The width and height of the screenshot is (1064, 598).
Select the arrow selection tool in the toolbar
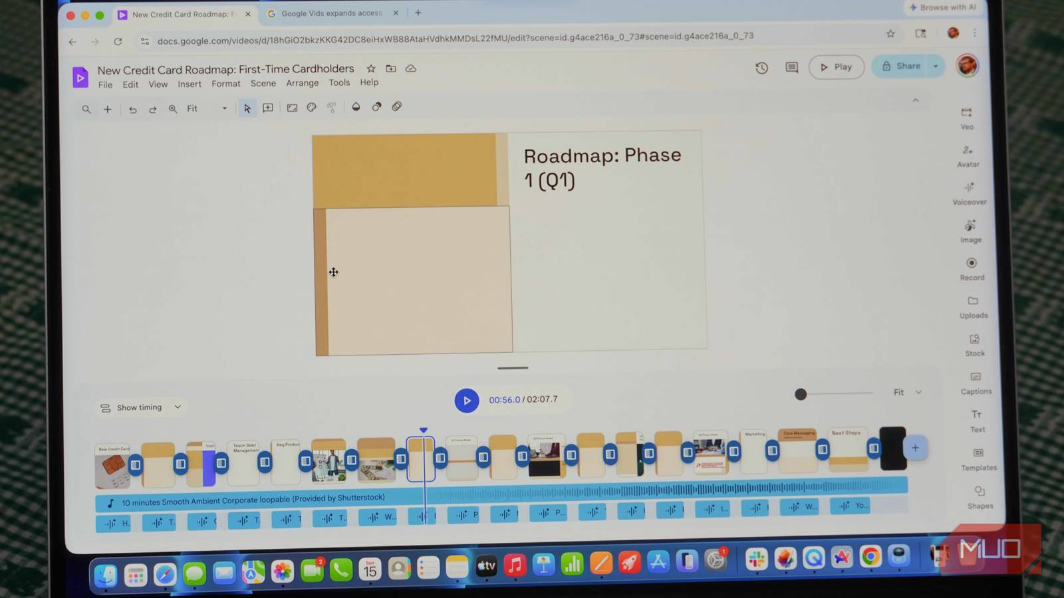(247, 108)
